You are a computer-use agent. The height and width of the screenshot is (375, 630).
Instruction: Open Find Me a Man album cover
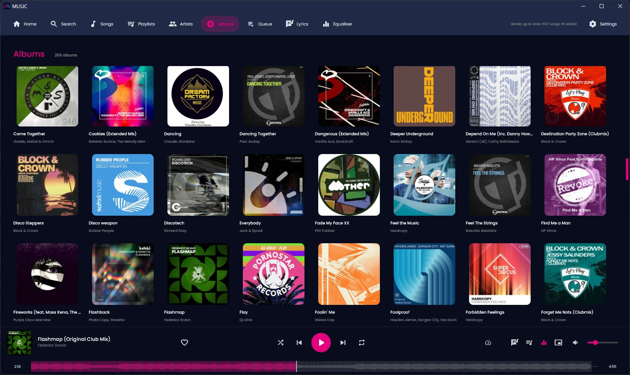point(575,185)
